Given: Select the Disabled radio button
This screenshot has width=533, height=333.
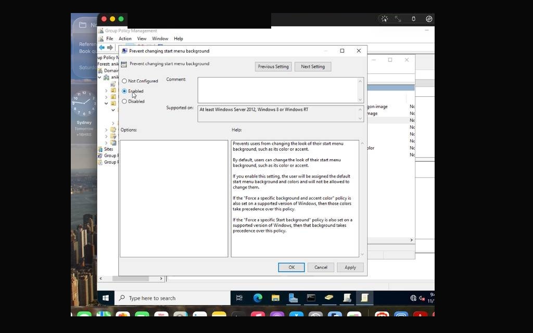Looking at the screenshot, I should pos(124,101).
